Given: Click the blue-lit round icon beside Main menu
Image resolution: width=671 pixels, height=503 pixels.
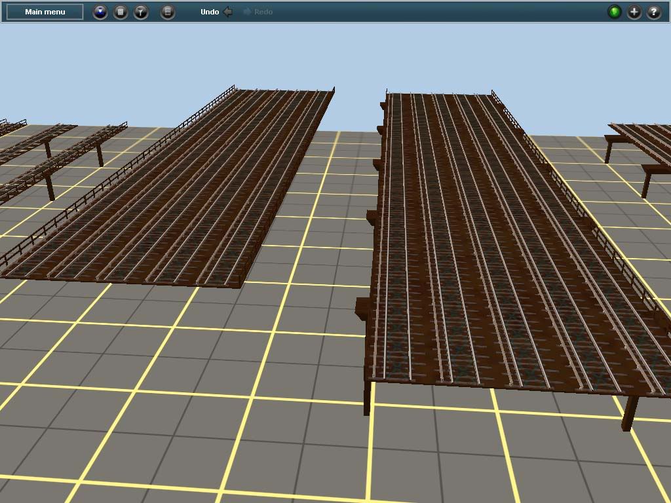Looking at the screenshot, I should [x=100, y=12].
